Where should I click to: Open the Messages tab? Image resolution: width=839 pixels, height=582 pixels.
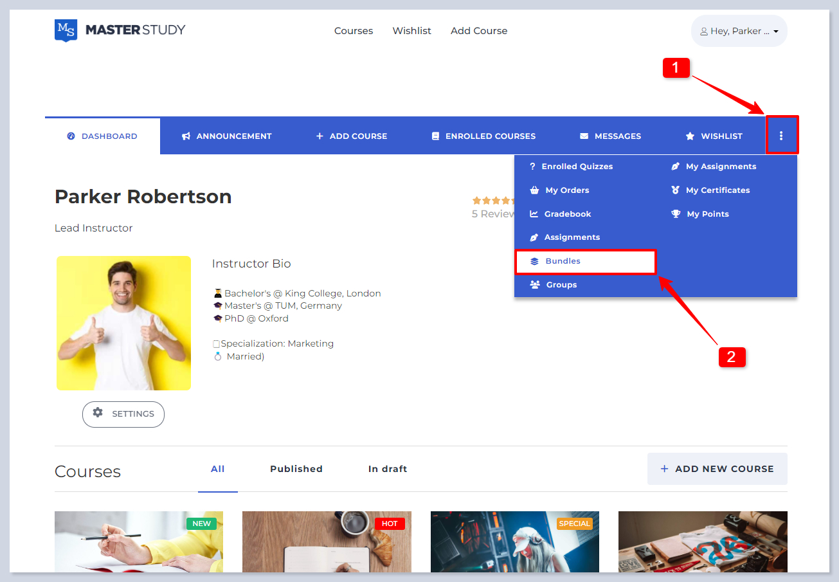click(x=610, y=136)
